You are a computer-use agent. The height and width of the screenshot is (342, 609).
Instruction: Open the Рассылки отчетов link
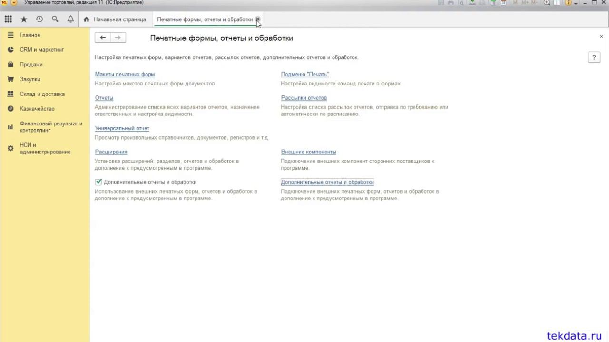pos(304,98)
